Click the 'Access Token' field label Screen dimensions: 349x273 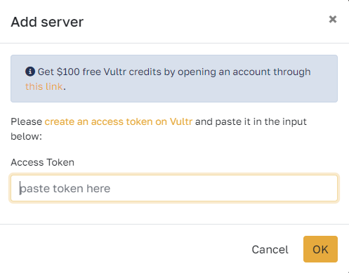43,162
